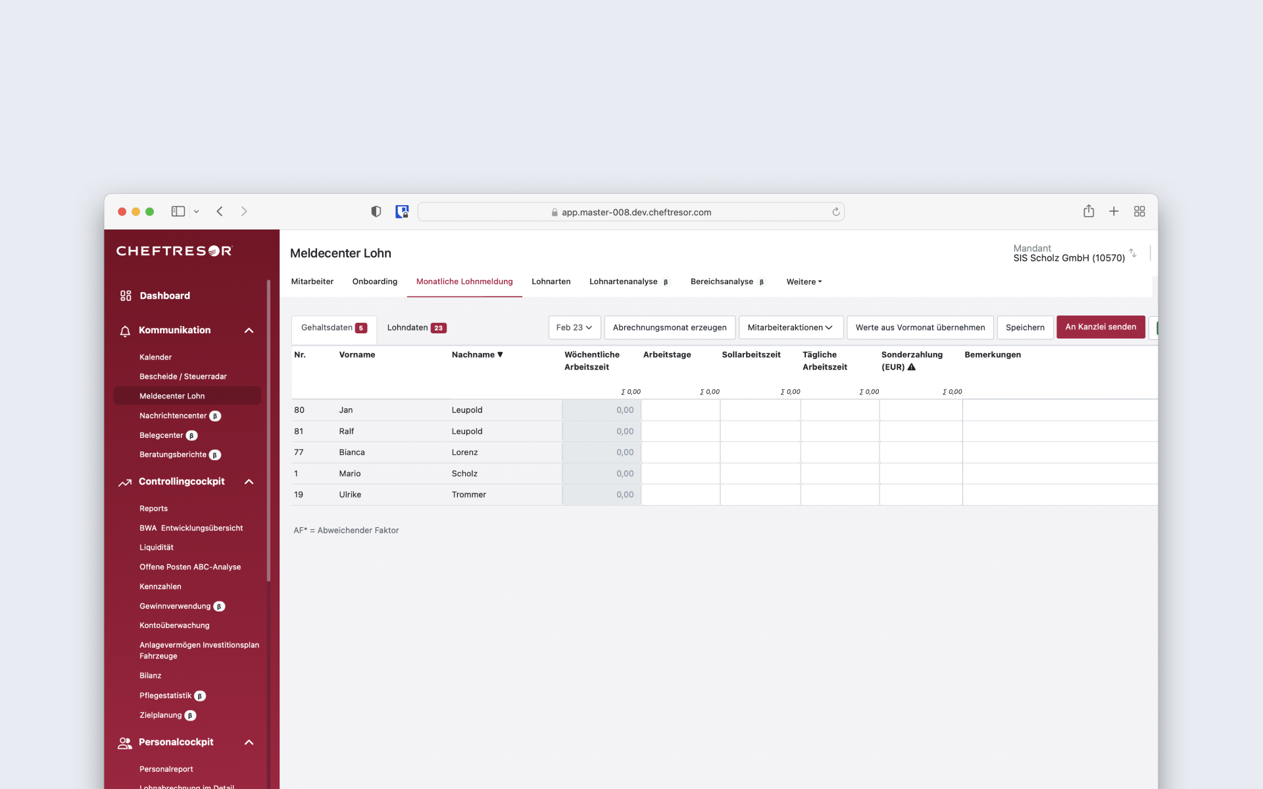1263x789 pixels.
Task: Select the Monatliche Lohnmeldung tab
Action: pos(464,282)
